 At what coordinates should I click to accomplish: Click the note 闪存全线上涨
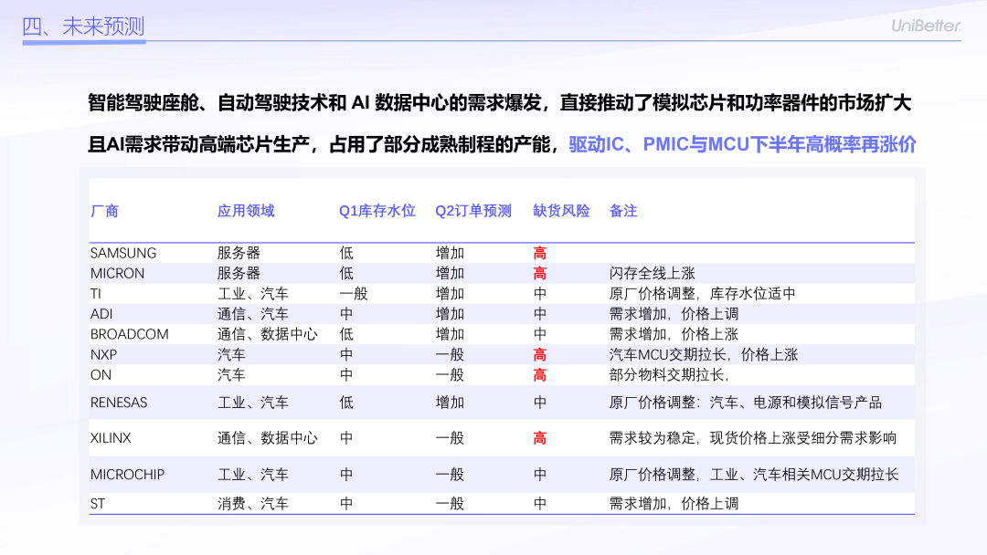tap(653, 274)
